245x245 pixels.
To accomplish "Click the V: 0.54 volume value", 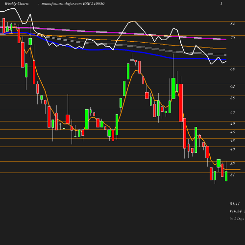I will 236,211.
